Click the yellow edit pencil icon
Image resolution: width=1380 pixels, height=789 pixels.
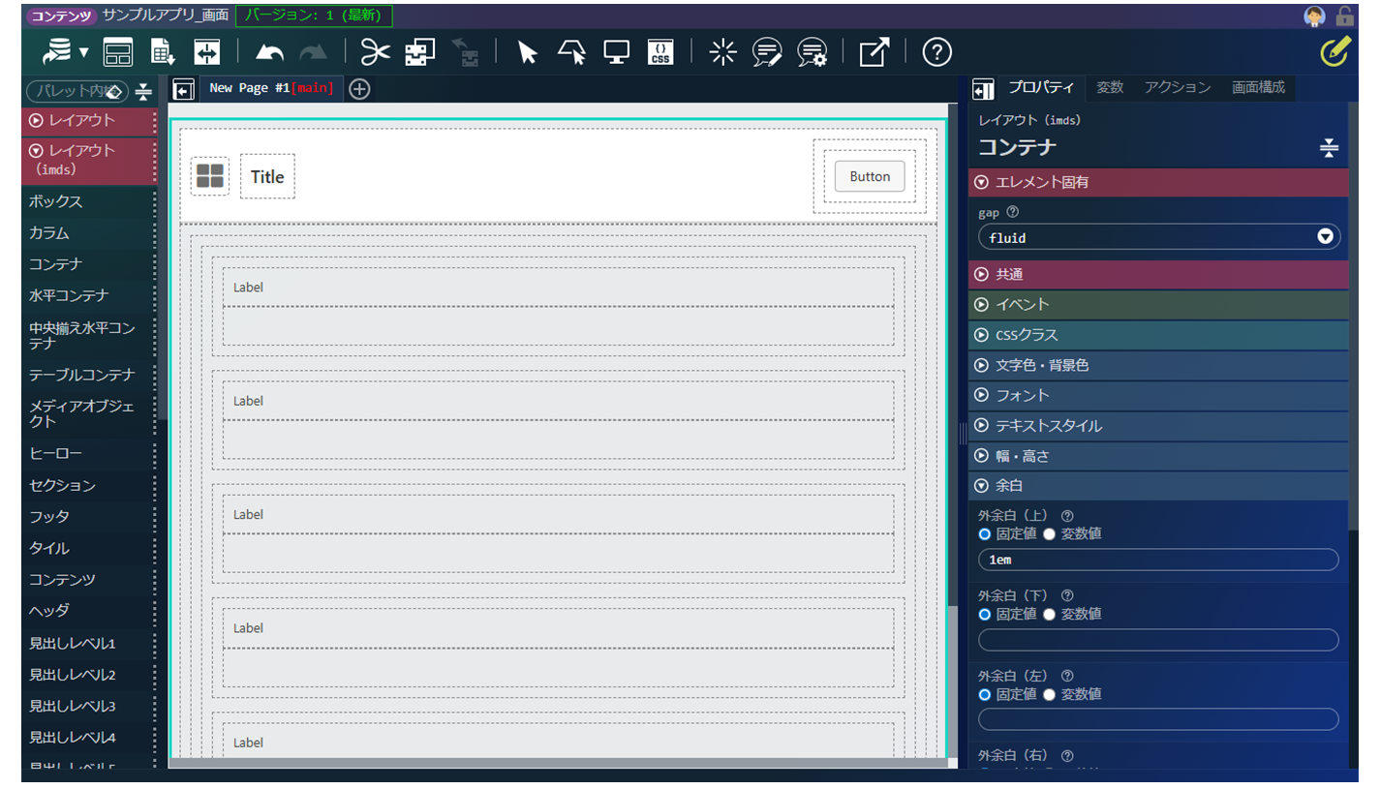1334,52
